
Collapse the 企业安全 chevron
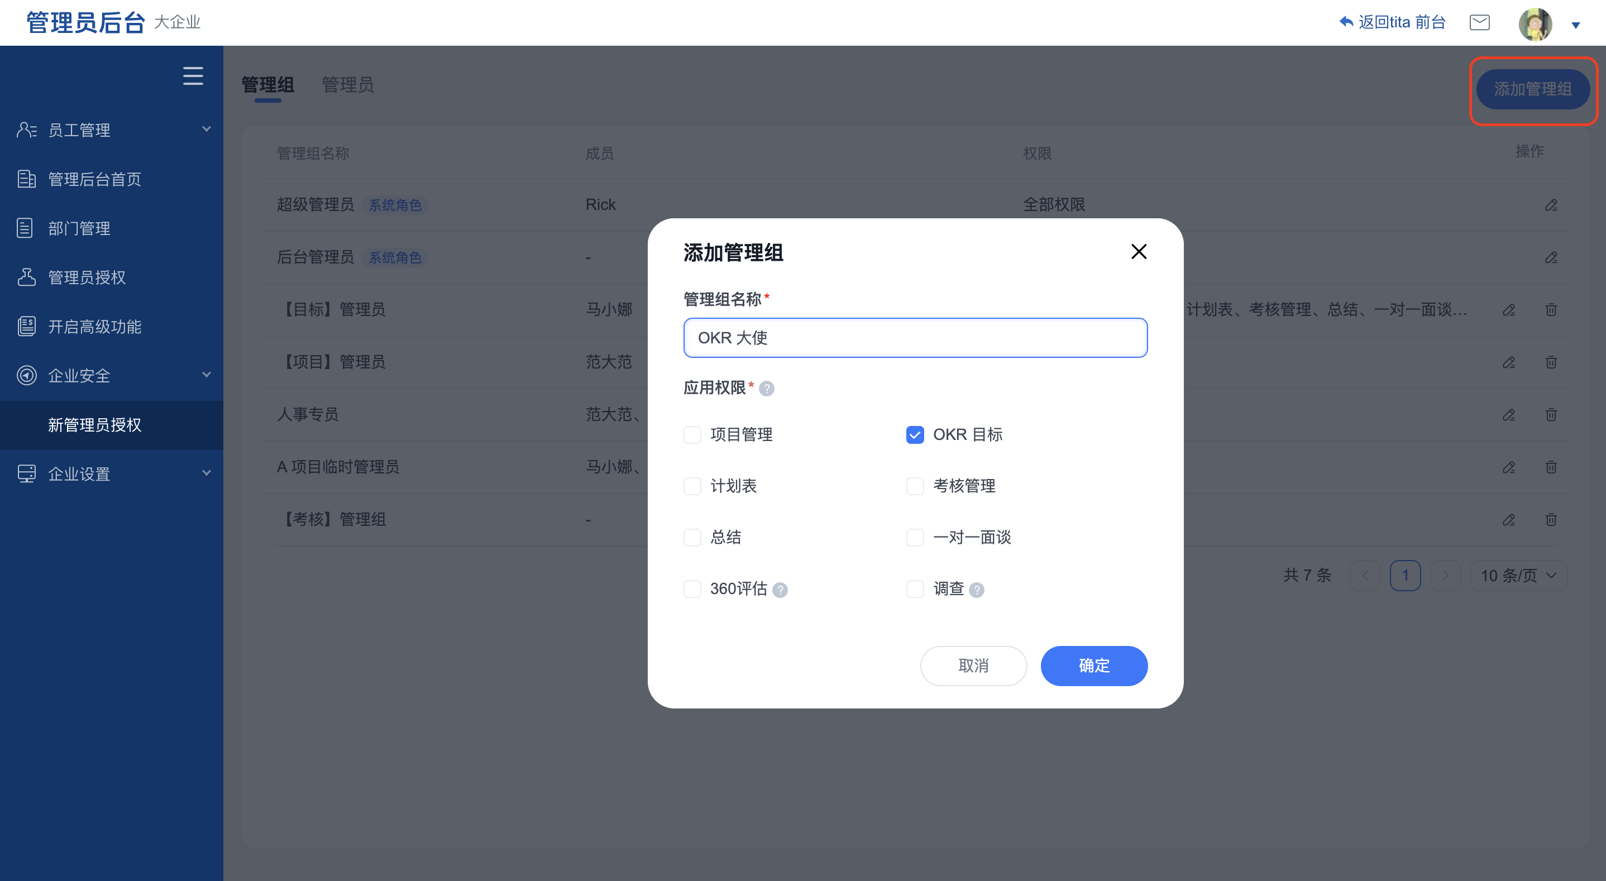207,375
